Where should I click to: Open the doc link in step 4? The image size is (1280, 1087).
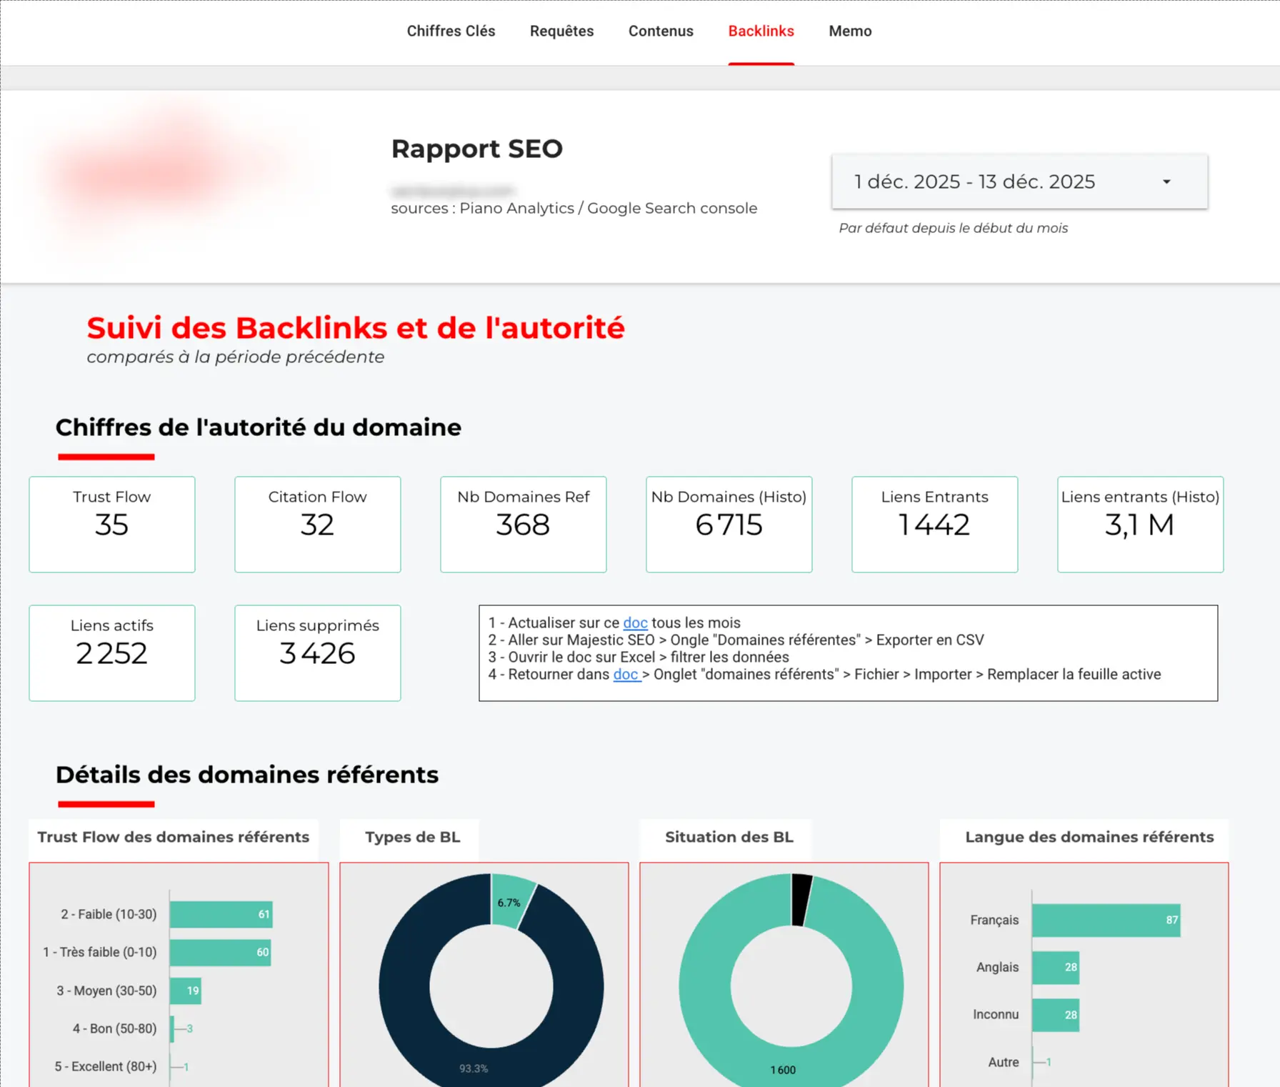click(x=626, y=675)
